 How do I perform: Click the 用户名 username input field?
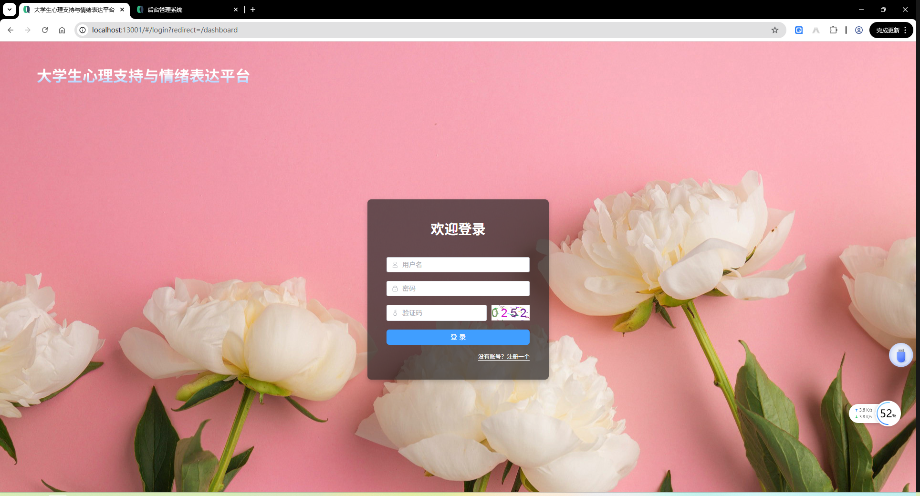click(458, 265)
